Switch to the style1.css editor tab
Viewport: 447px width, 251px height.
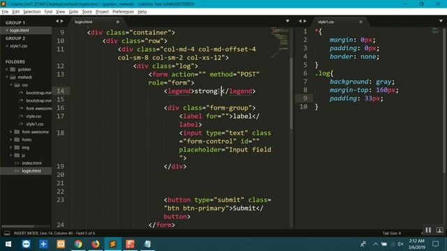coord(339,22)
